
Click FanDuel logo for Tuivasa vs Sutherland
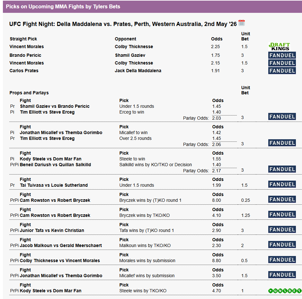282,184
